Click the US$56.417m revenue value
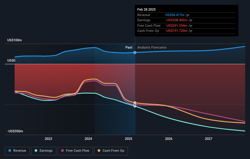Image resolution: width=250 pixels, height=159 pixels. pyautogui.click(x=175, y=15)
